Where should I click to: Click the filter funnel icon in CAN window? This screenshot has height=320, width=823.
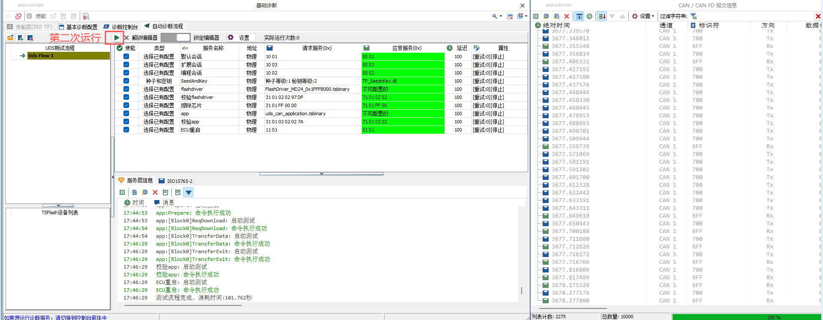click(x=694, y=16)
